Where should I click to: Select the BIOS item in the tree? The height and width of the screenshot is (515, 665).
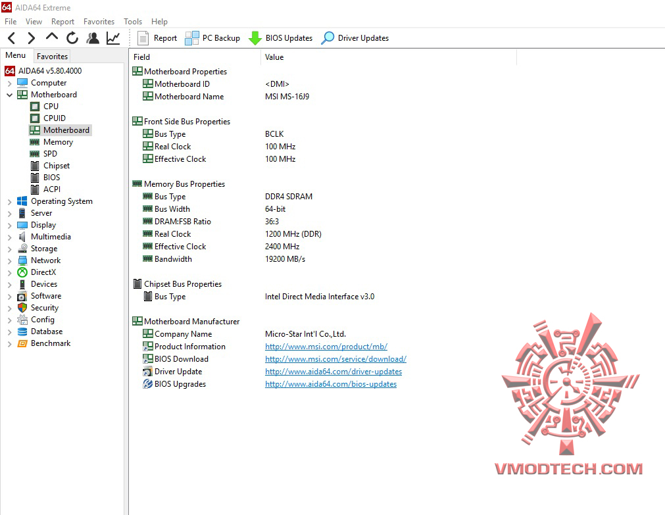(52, 178)
